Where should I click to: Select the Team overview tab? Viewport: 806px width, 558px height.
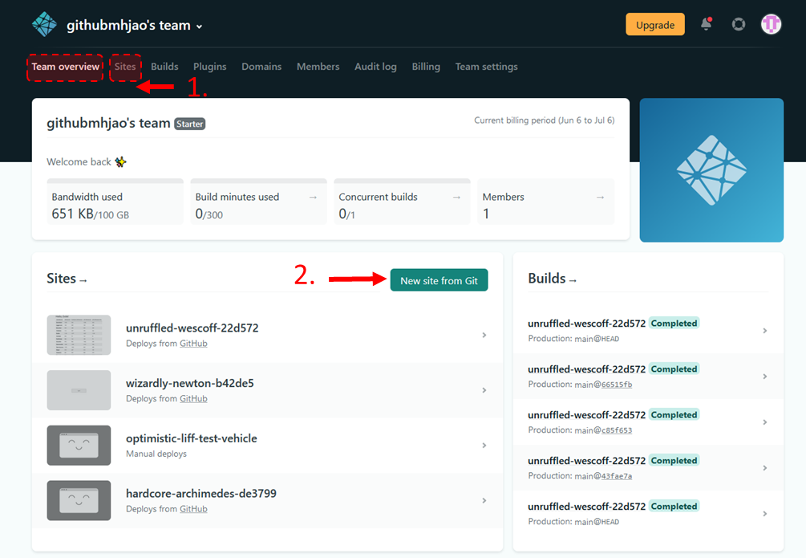click(65, 67)
